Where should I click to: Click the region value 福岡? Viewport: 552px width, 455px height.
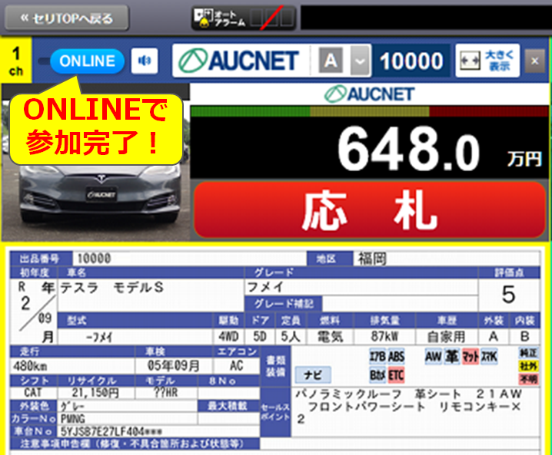click(372, 259)
